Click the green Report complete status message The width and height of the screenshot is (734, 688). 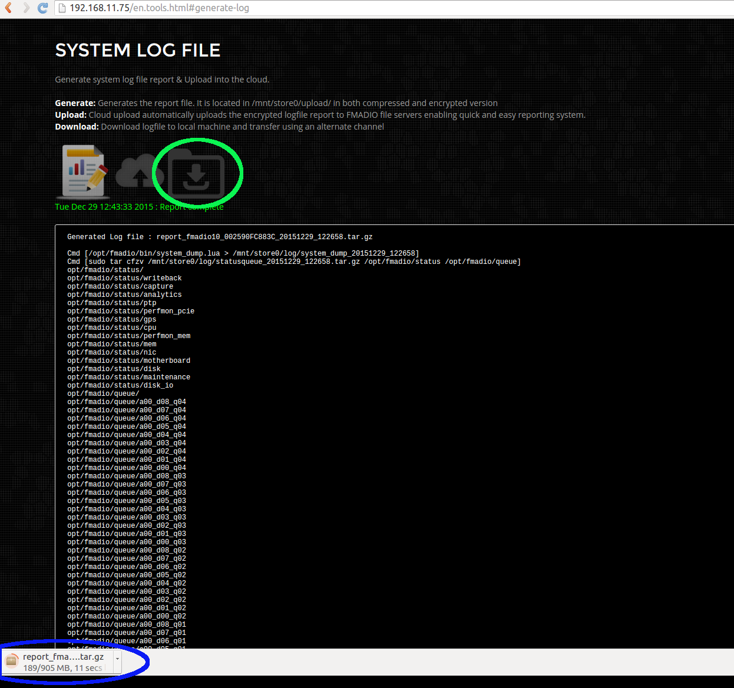pos(140,207)
